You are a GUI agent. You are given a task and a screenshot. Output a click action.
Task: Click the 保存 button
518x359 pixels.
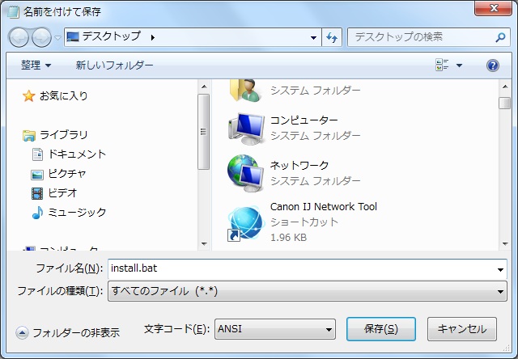pyautogui.click(x=380, y=329)
